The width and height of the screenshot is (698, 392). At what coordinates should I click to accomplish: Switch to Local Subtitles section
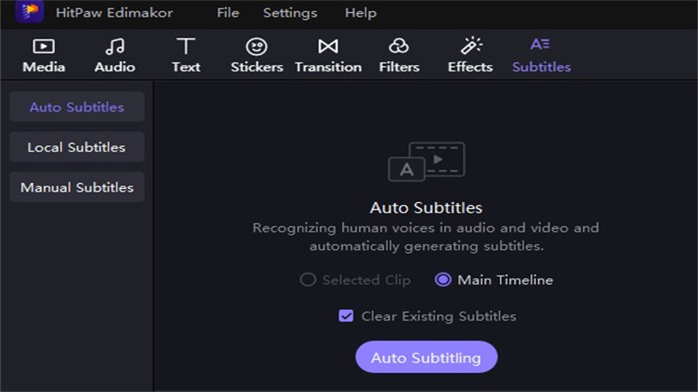(77, 147)
